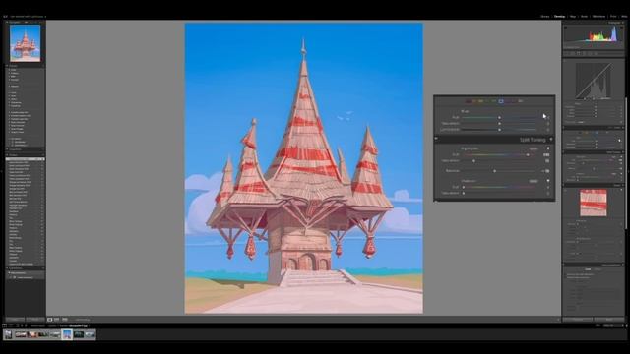Select Loupe view icon in toolbar
Screen dimensions: 630x354
click(50, 320)
